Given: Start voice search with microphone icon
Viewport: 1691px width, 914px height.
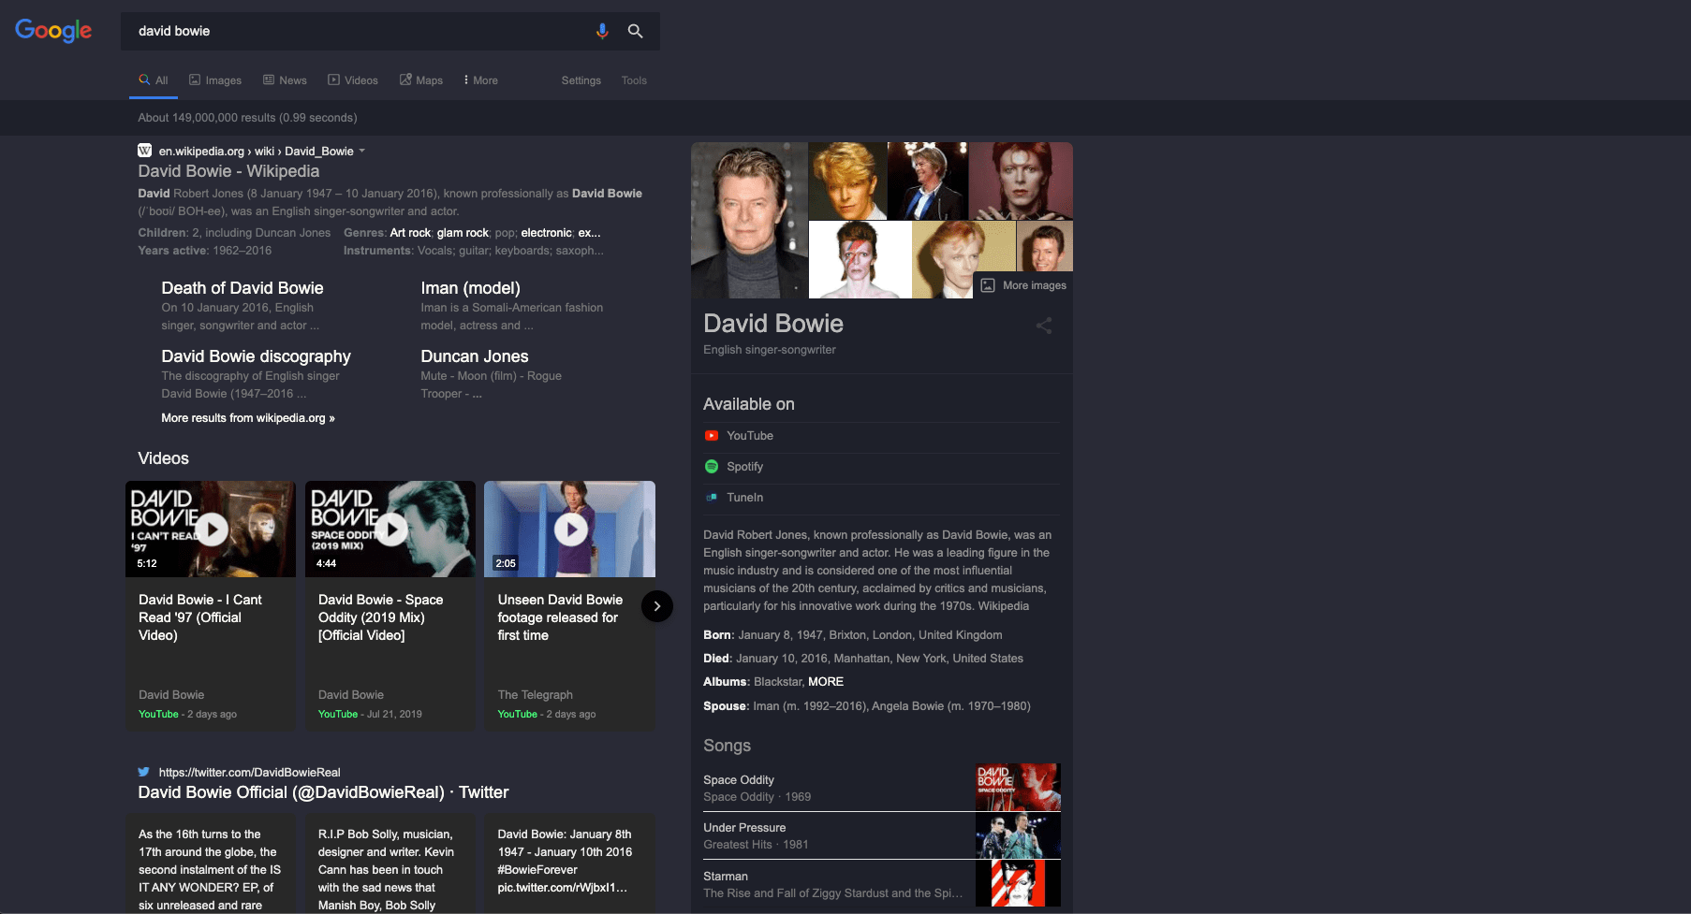Looking at the screenshot, I should click(602, 31).
